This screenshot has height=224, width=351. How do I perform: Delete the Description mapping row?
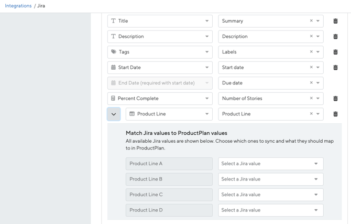335,37
